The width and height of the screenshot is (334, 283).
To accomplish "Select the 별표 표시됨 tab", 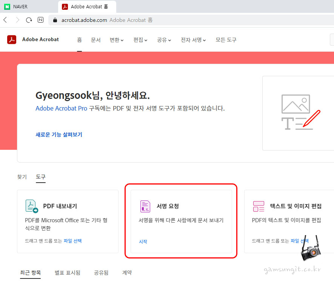I will (x=67, y=272).
